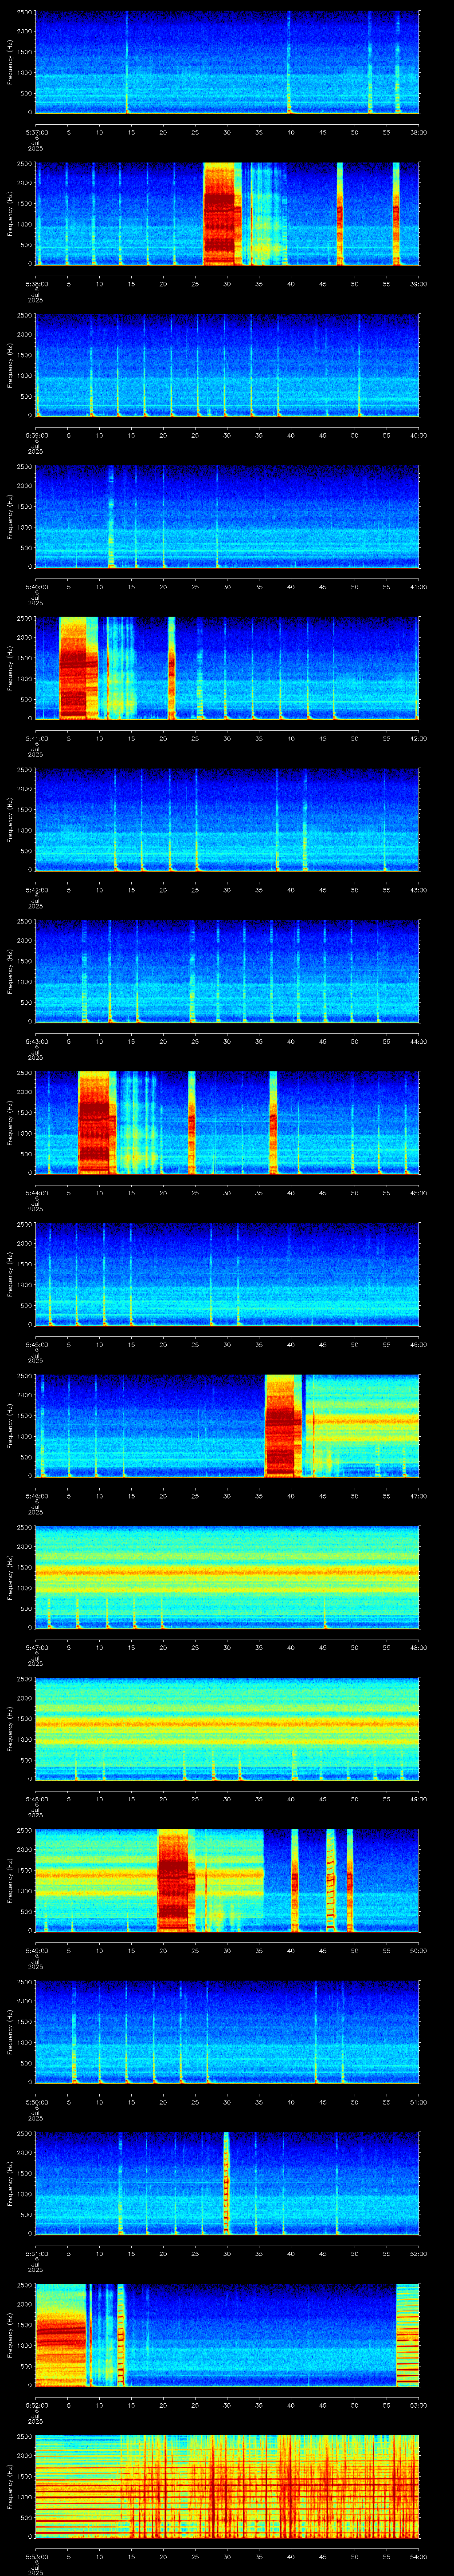This screenshot has height=2576, width=454.
Task: Click the 5:38:00 start time label
Action: pos(36,284)
